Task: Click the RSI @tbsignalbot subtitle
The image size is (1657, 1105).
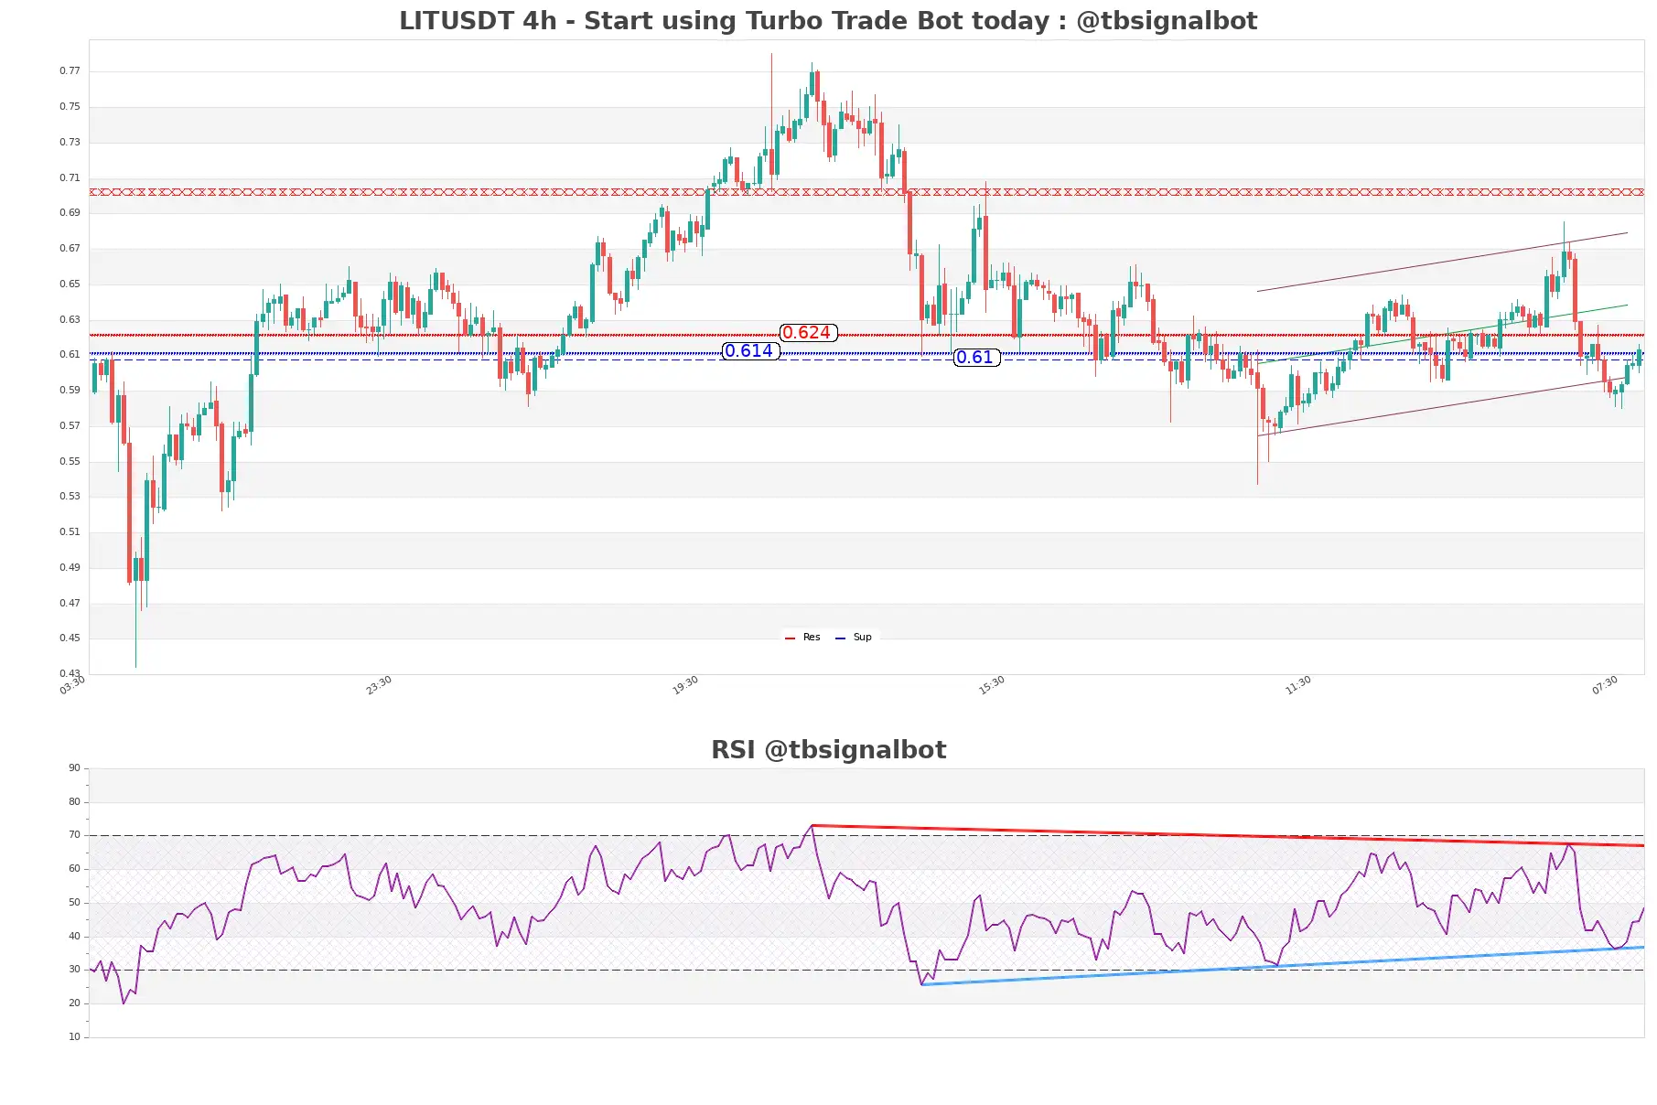Action: [828, 750]
